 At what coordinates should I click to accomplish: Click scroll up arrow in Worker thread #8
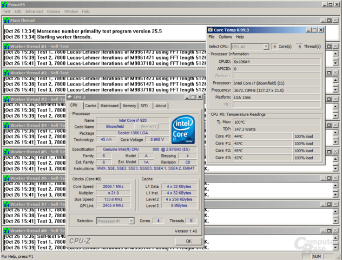(336, 238)
